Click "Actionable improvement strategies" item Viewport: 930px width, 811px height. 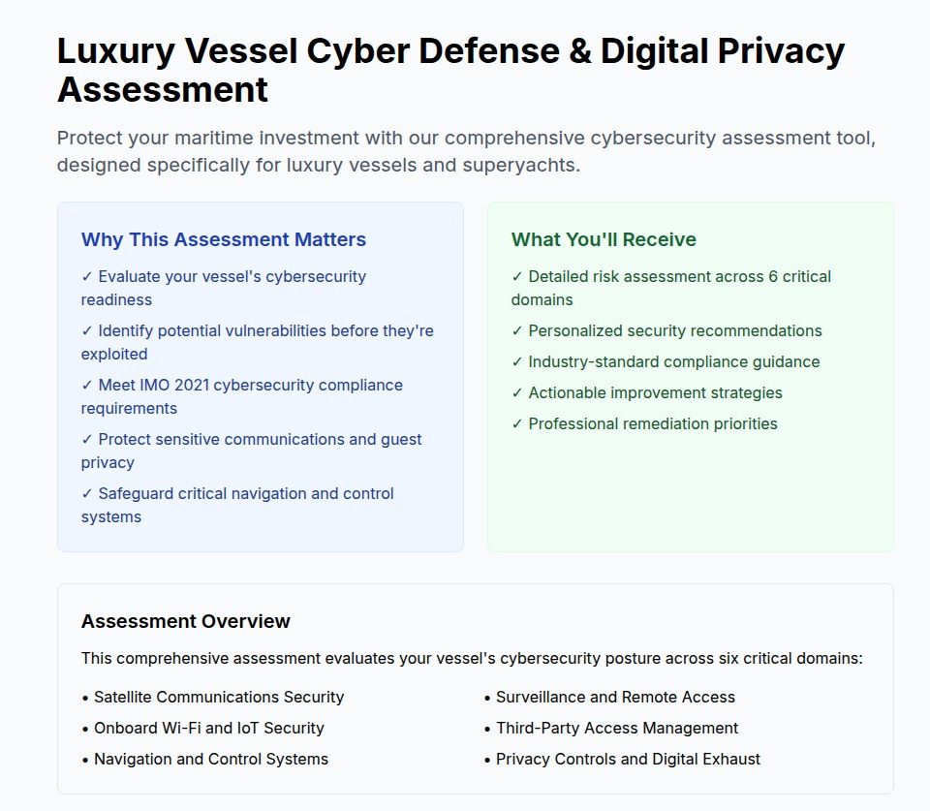coord(646,392)
